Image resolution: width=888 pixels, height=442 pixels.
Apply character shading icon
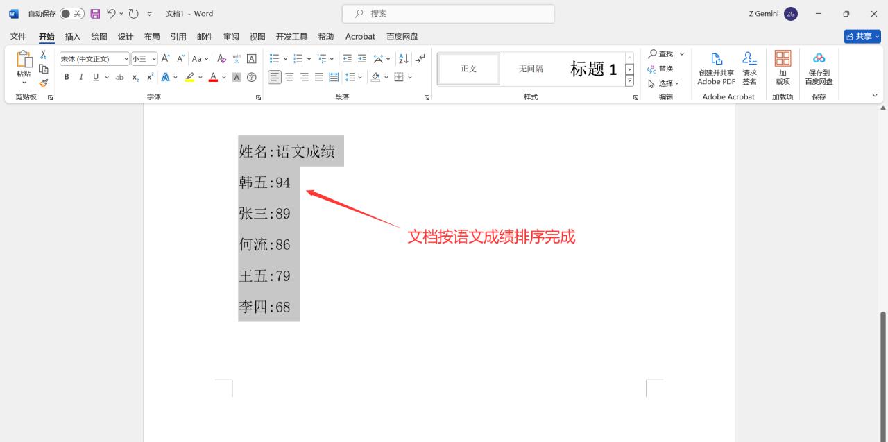[x=237, y=77]
